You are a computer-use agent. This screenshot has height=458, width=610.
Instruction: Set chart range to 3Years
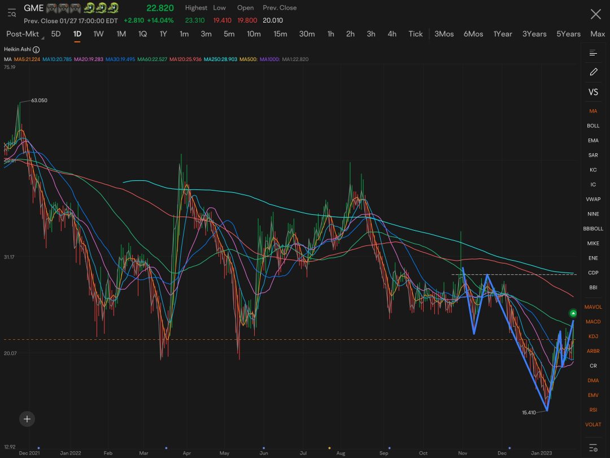pyautogui.click(x=534, y=34)
